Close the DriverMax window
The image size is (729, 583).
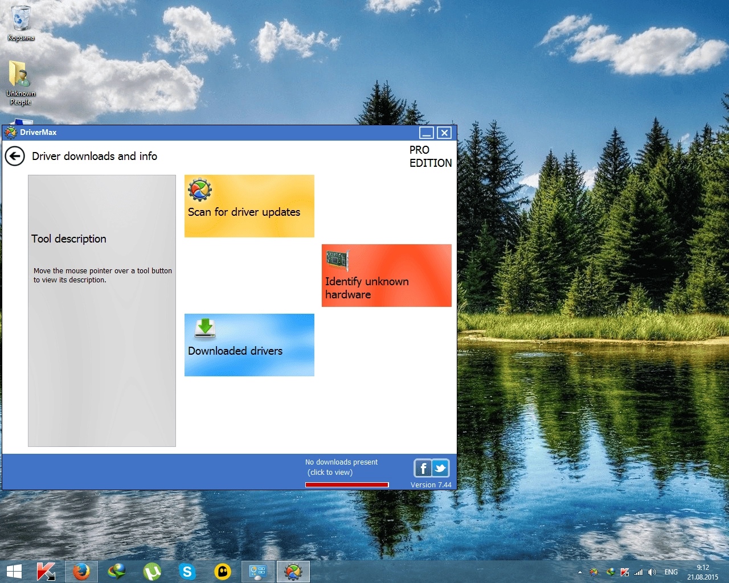444,133
